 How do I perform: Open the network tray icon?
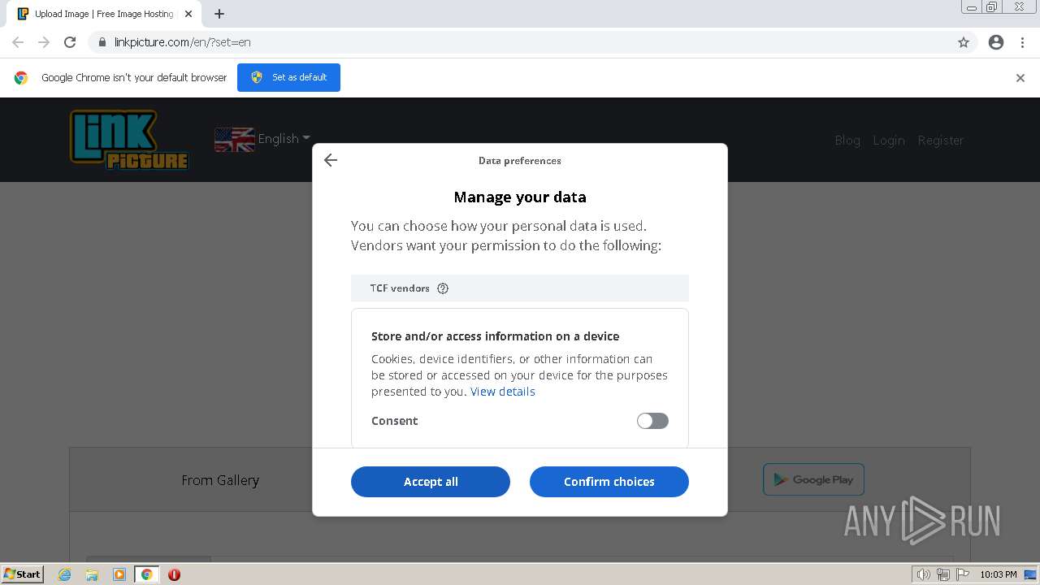(x=943, y=574)
